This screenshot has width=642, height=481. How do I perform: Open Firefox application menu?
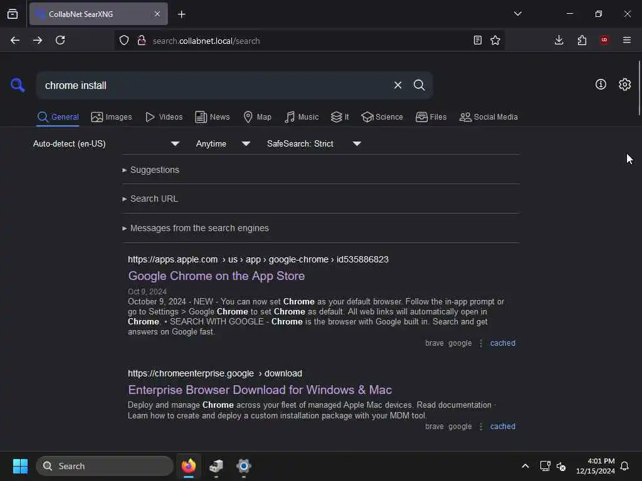point(627,40)
